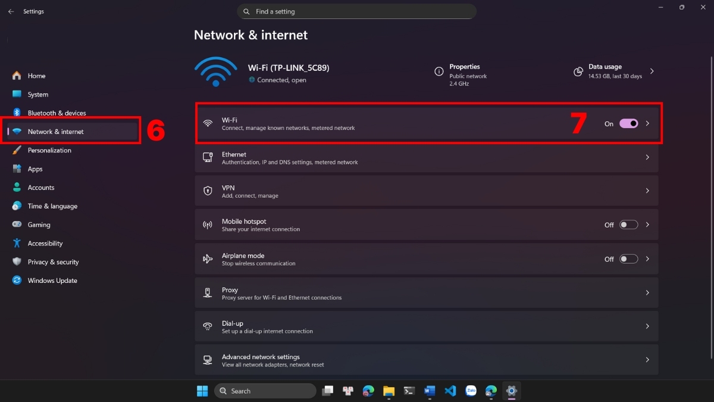Click the Windows Start button
The height and width of the screenshot is (402, 714).
(x=202, y=391)
